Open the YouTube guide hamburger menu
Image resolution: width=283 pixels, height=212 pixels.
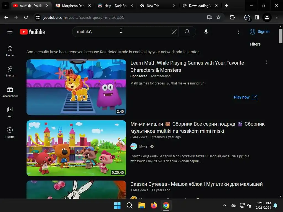coord(10,32)
